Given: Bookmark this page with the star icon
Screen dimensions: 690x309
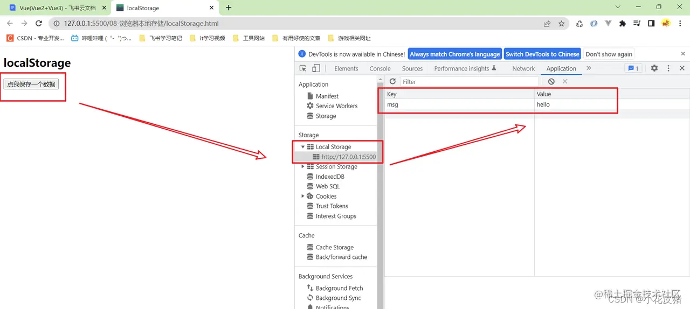Looking at the screenshot, I should 561,24.
